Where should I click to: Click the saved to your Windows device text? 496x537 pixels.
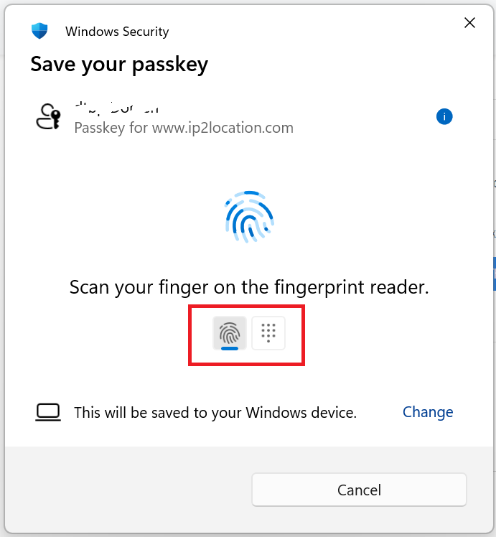coord(215,413)
